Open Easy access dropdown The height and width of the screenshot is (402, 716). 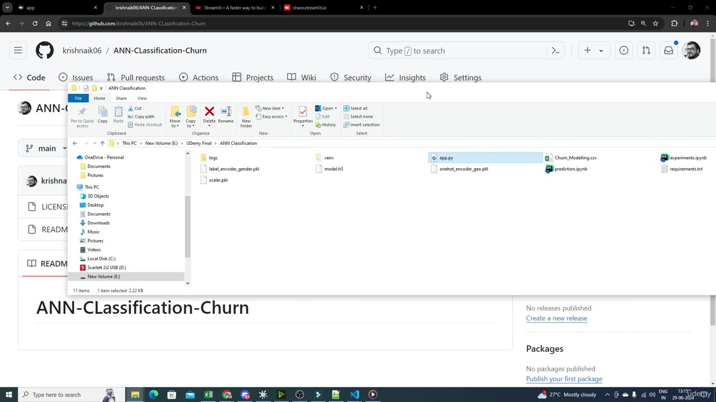tap(271, 117)
